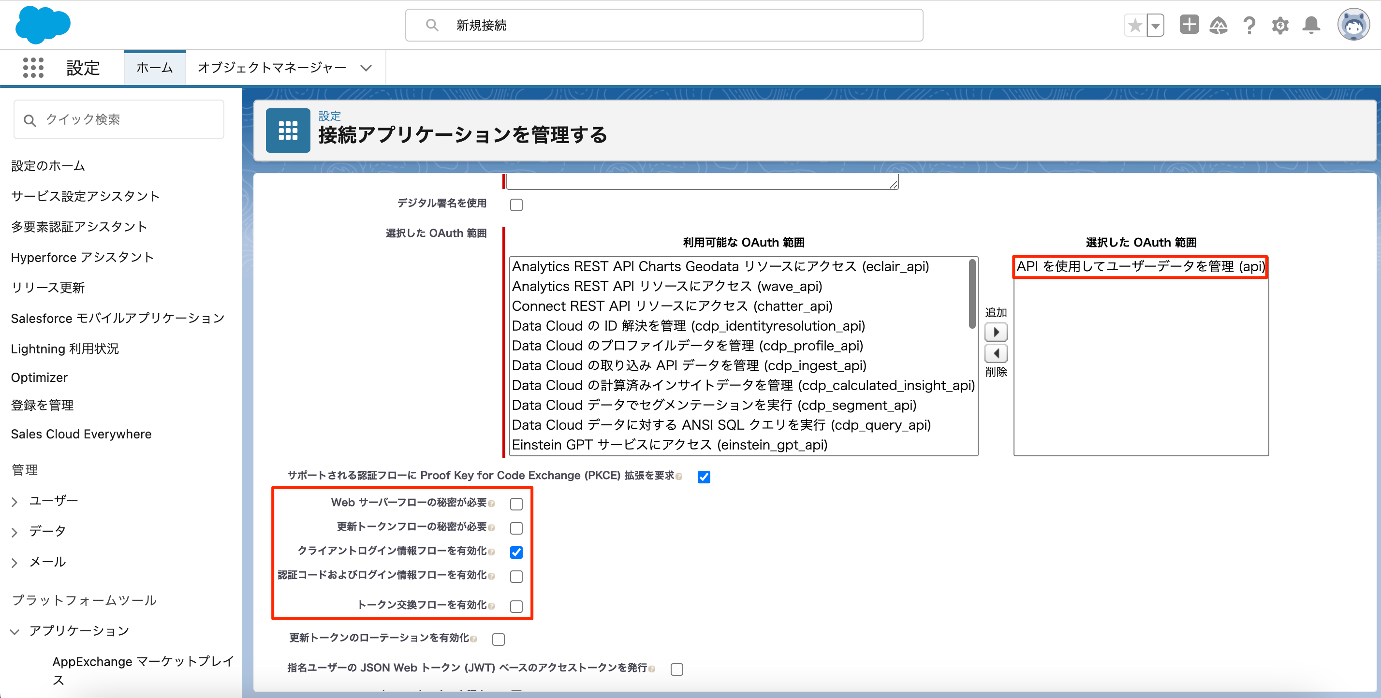Switch to the ホーム tab
The image size is (1381, 698).
(x=154, y=68)
